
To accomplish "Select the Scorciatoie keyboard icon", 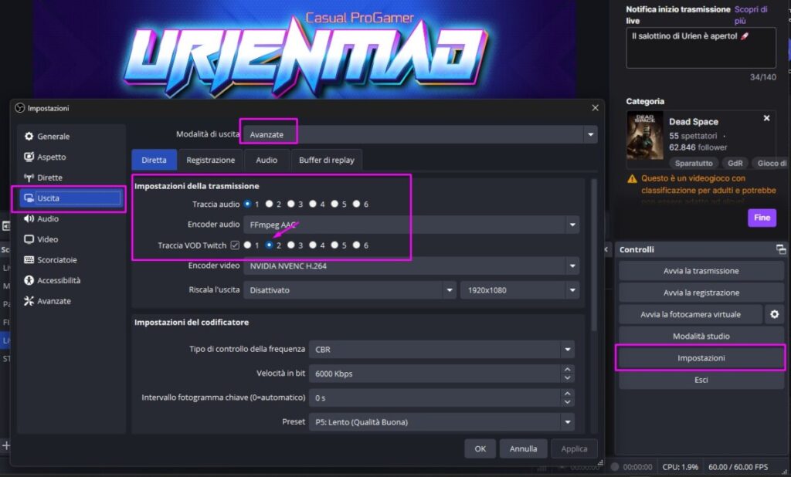I will pyautogui.click(x=29, y=260).
